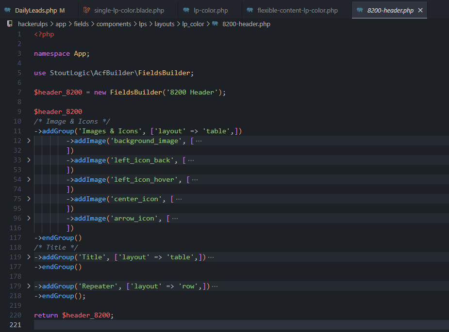The width and height of the screenshot is (449, 332).
Task: Expand the left_icon_hover code fold
Action: click(29, 179)
